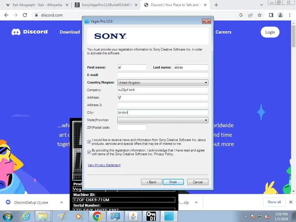296x222 pixels.
Task: Click the Chrome back arrow
Action: [6, 15]
